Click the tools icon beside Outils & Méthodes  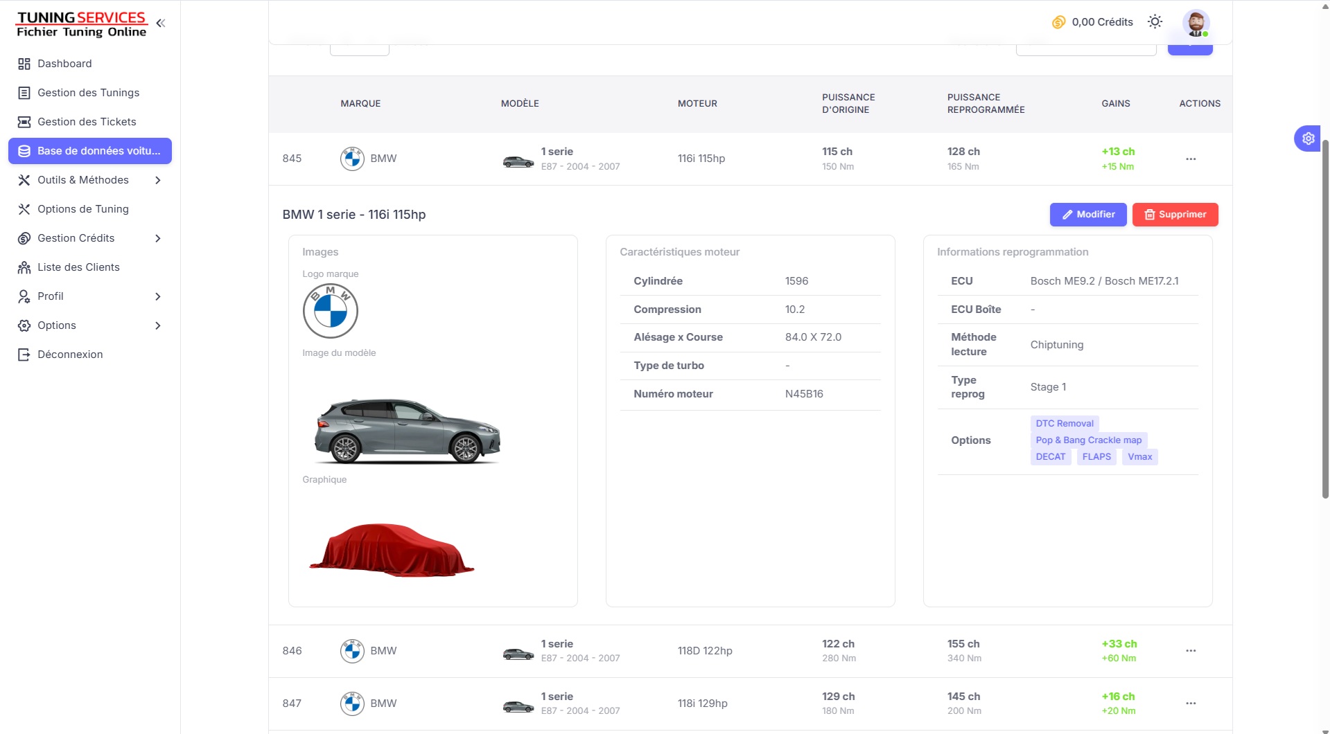[x=24, y=180]
